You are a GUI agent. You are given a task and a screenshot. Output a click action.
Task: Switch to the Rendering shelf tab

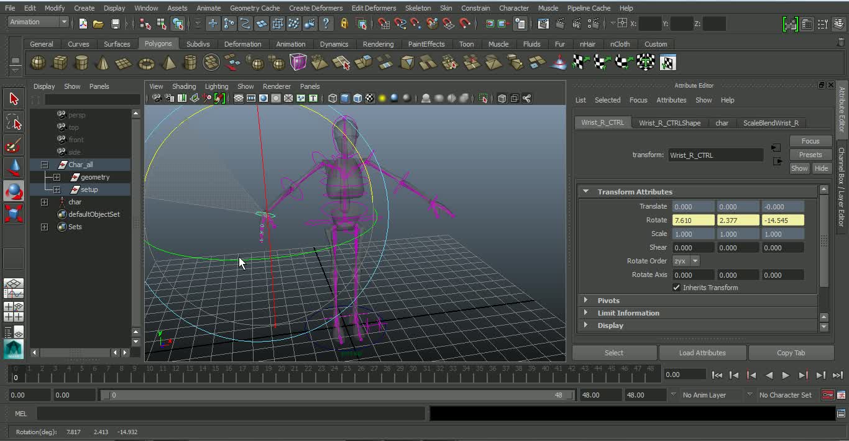(x=378, y=44)
